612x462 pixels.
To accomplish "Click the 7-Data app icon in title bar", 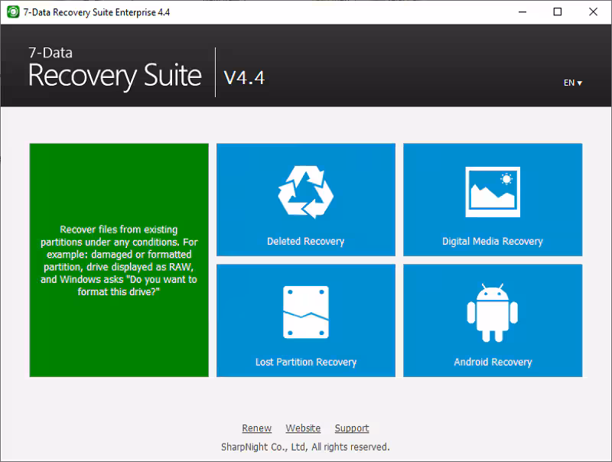I will click(x=13, y=12).
